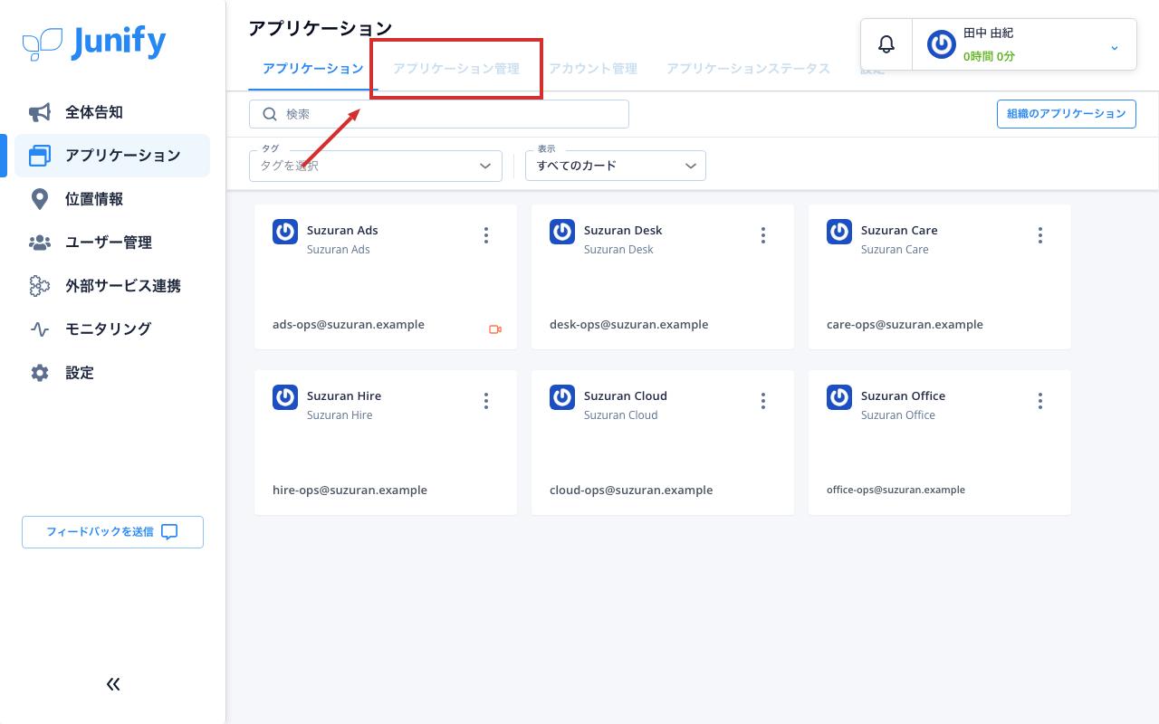This screenshot has width=1159, height=724.
Task: Open the 表示 すべてのカード dropdown
Action: click(616, 166)
